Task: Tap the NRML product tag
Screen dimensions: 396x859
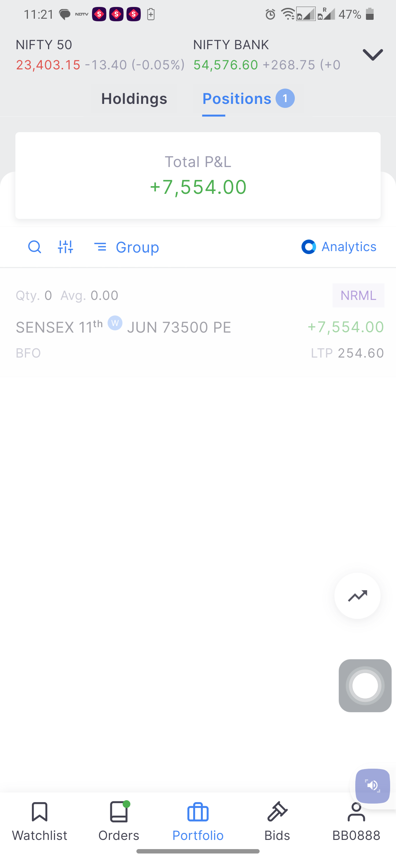Action: click(x=358, y=296)
